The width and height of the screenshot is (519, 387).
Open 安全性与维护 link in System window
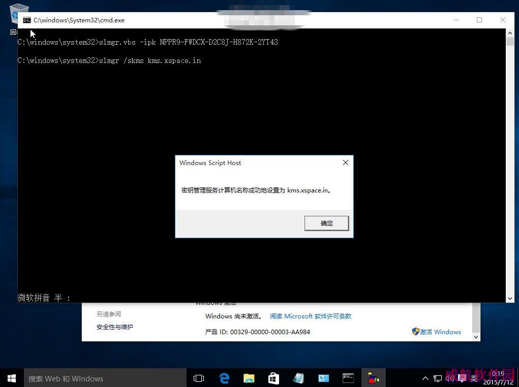[114, 327]
